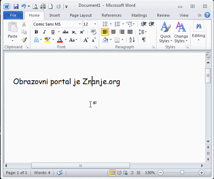Apply Bold formatting to text
The width and height of the screenshot is (214, 179).
coord(36,32)
